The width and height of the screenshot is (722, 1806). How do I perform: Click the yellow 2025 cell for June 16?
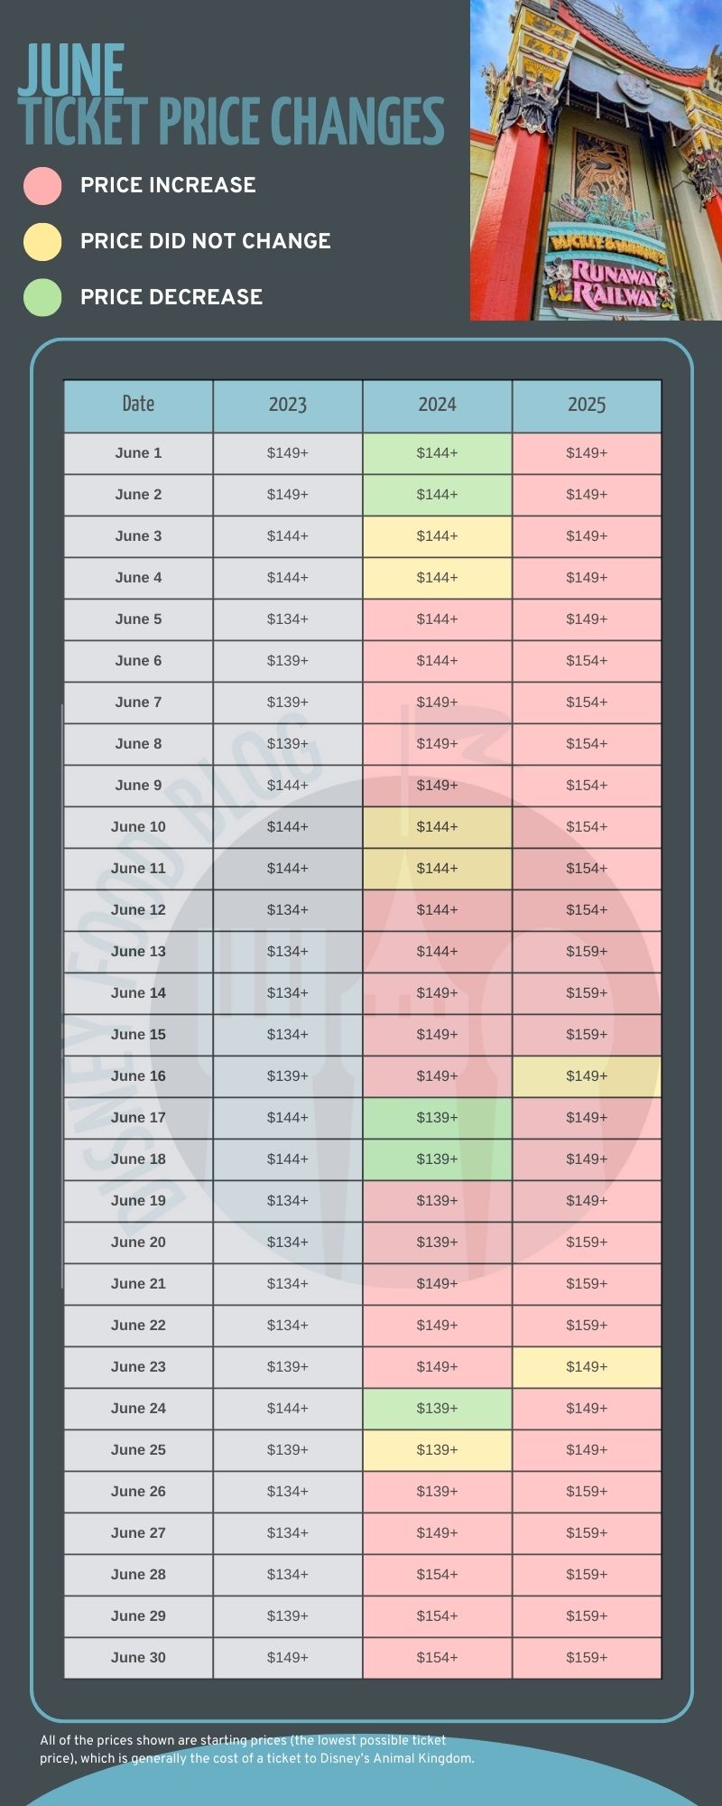[587, 1076]
